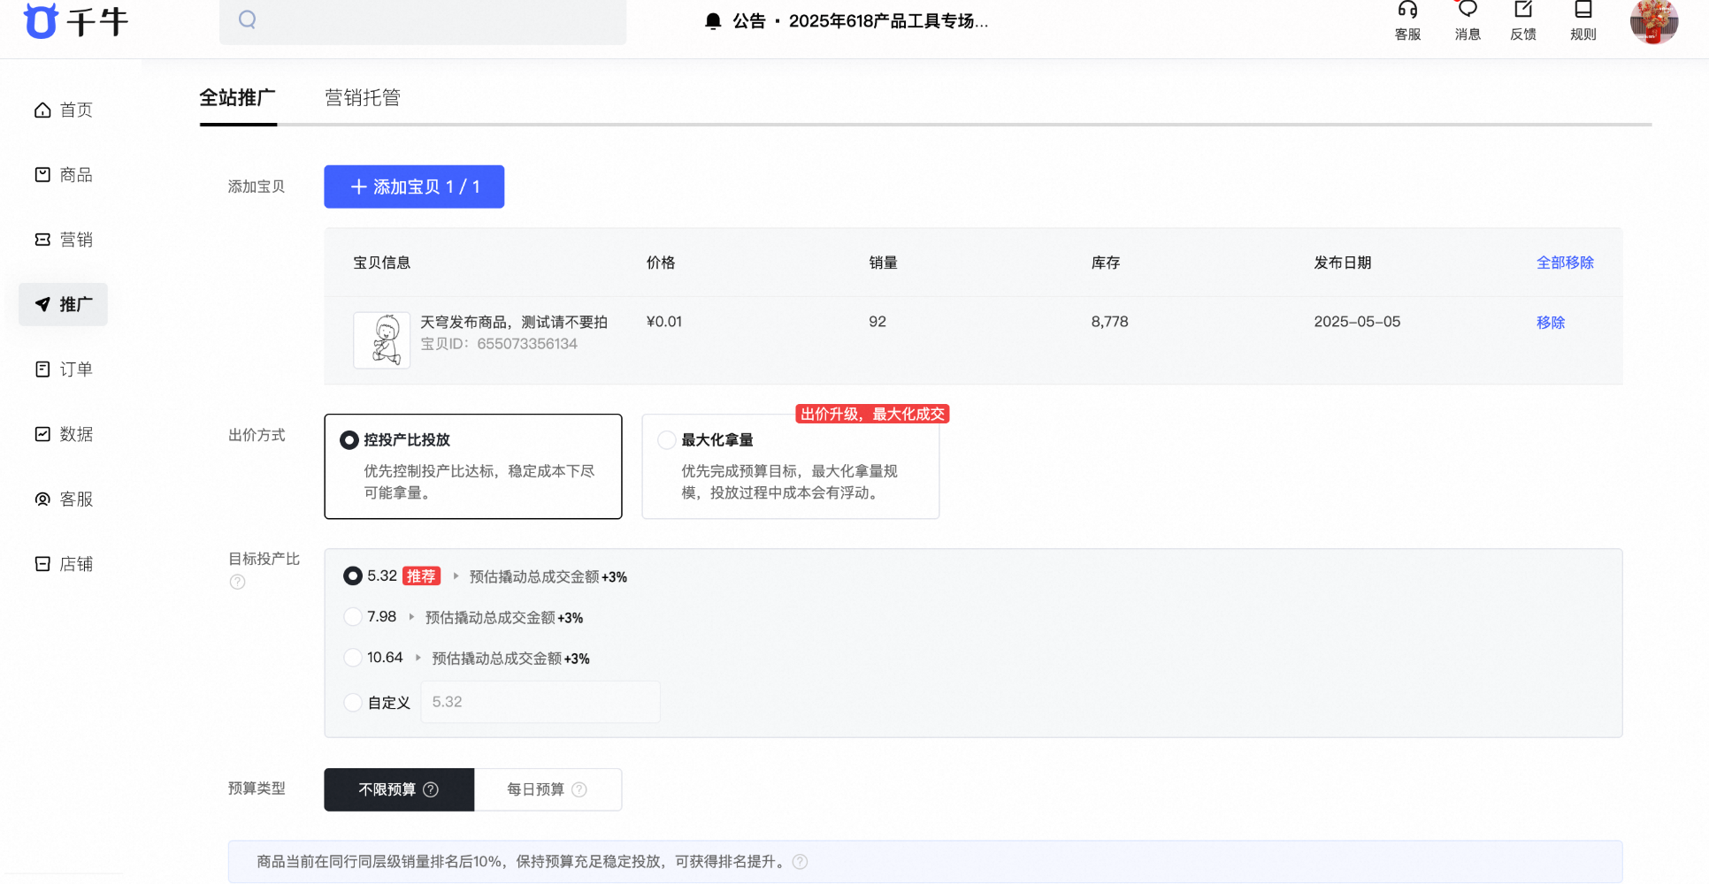Click the 宝贝ID：655073356134 text
1709x884 pixels.
[x=499, y=344]
